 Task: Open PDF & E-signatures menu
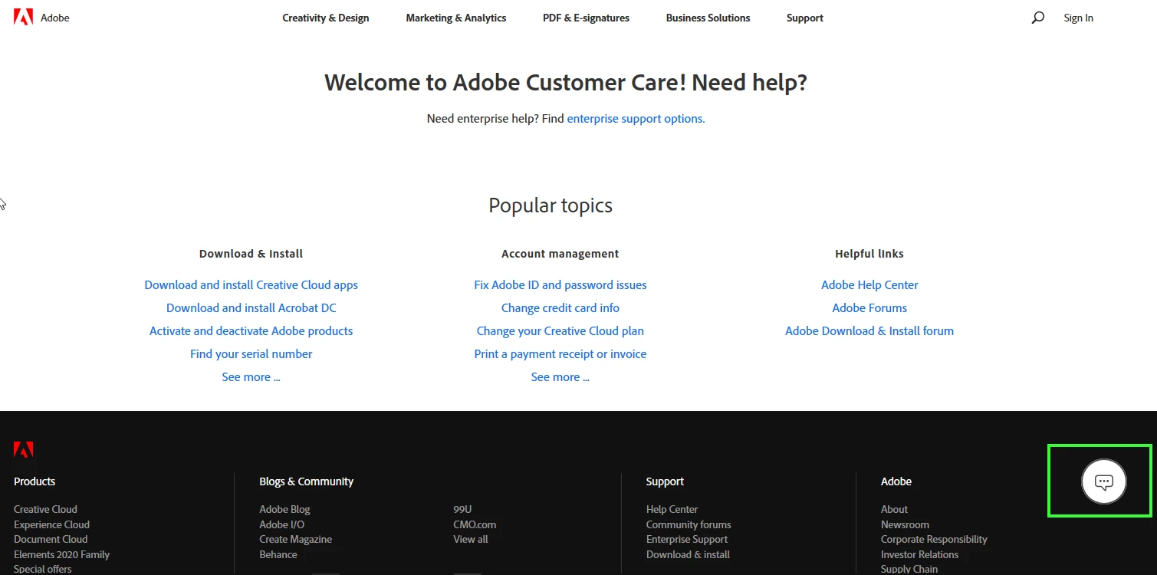(x=586, y=18)
